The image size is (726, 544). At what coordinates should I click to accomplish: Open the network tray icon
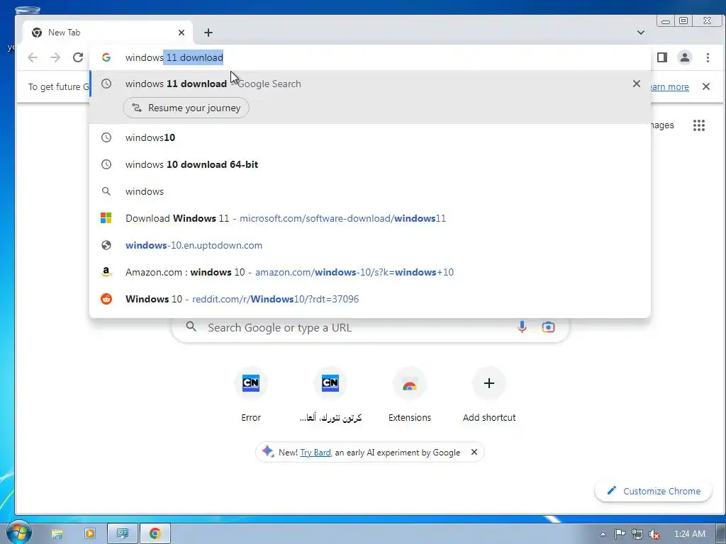click(637, 534)
